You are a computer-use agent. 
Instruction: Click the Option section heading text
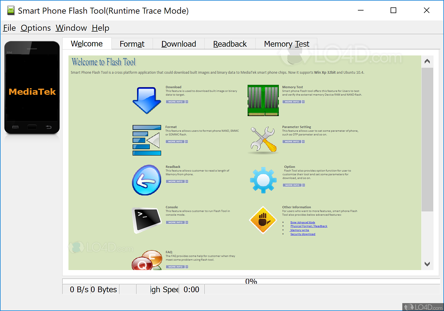coord(290,167)
